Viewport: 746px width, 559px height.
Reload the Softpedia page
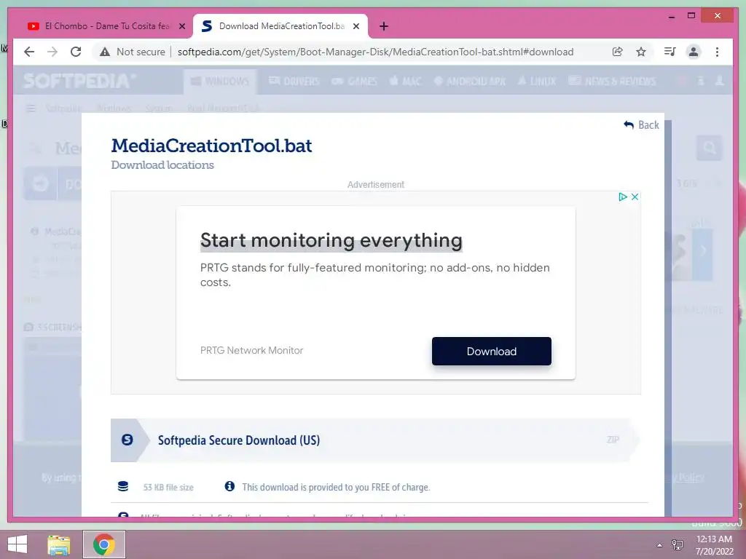click(76, 52)
